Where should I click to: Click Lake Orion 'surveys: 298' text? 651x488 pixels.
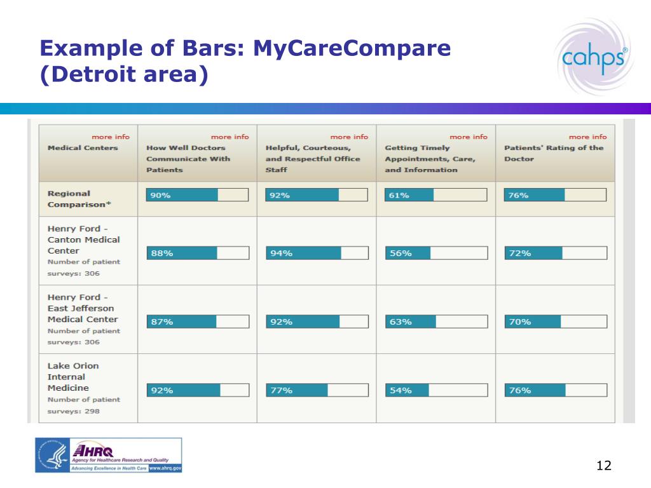tap(74, 411)
